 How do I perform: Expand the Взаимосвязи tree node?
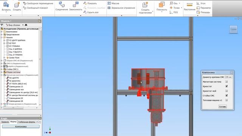tap(2, 32)
